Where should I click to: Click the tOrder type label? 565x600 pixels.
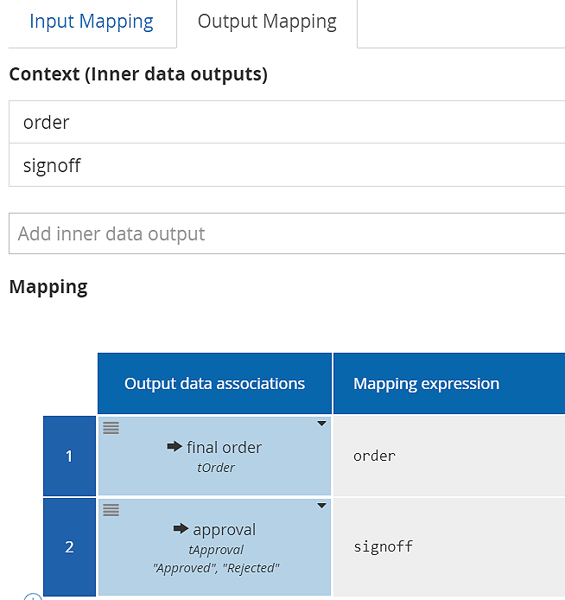(x=215, y=468)
